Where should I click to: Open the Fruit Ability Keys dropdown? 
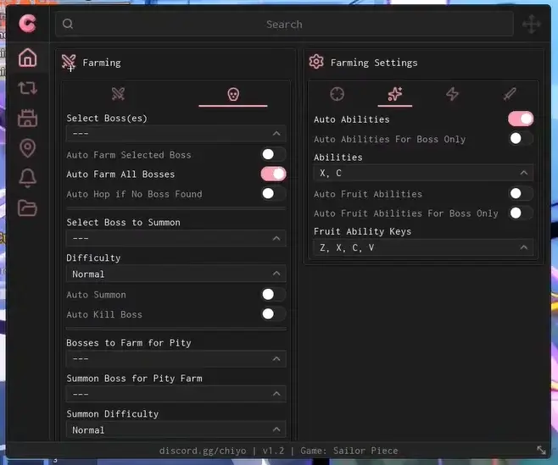point(423,248)
